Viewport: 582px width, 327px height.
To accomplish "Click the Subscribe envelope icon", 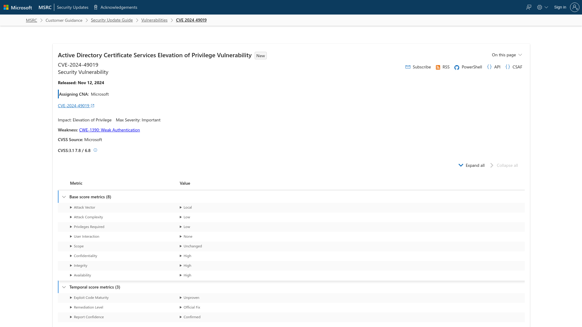I will 408,67.
